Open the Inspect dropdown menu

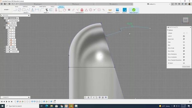pyautogui.click(x=110, y=13)
